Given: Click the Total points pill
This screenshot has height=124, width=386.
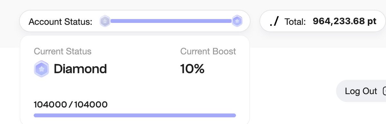Looking at the screenshot, I should point(322,21).
